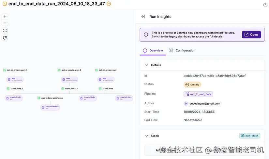The image size is (269, 159).
Task: Click the running status icon beside title
Action: 109,4
